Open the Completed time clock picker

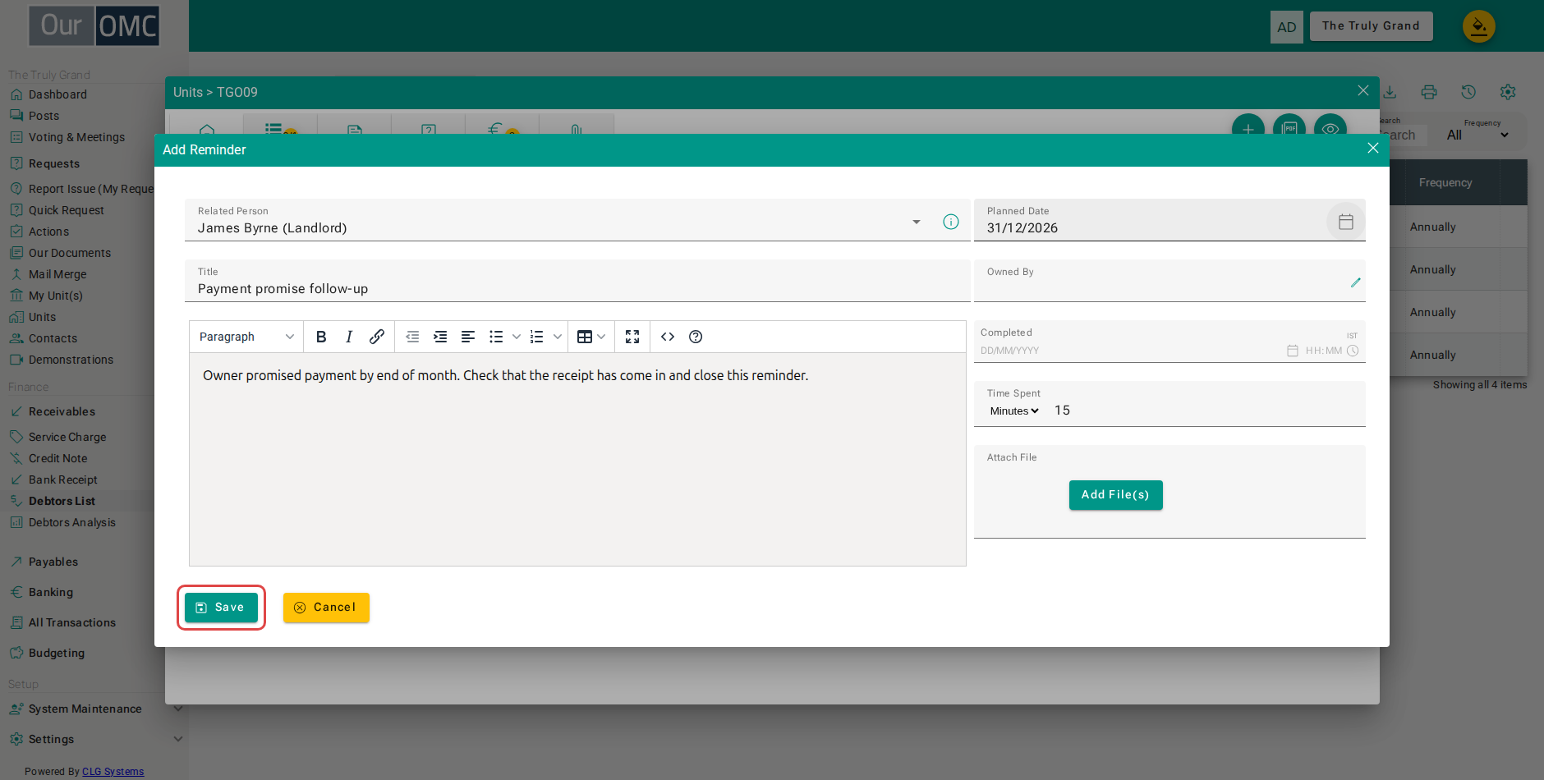coord(1353,351)
